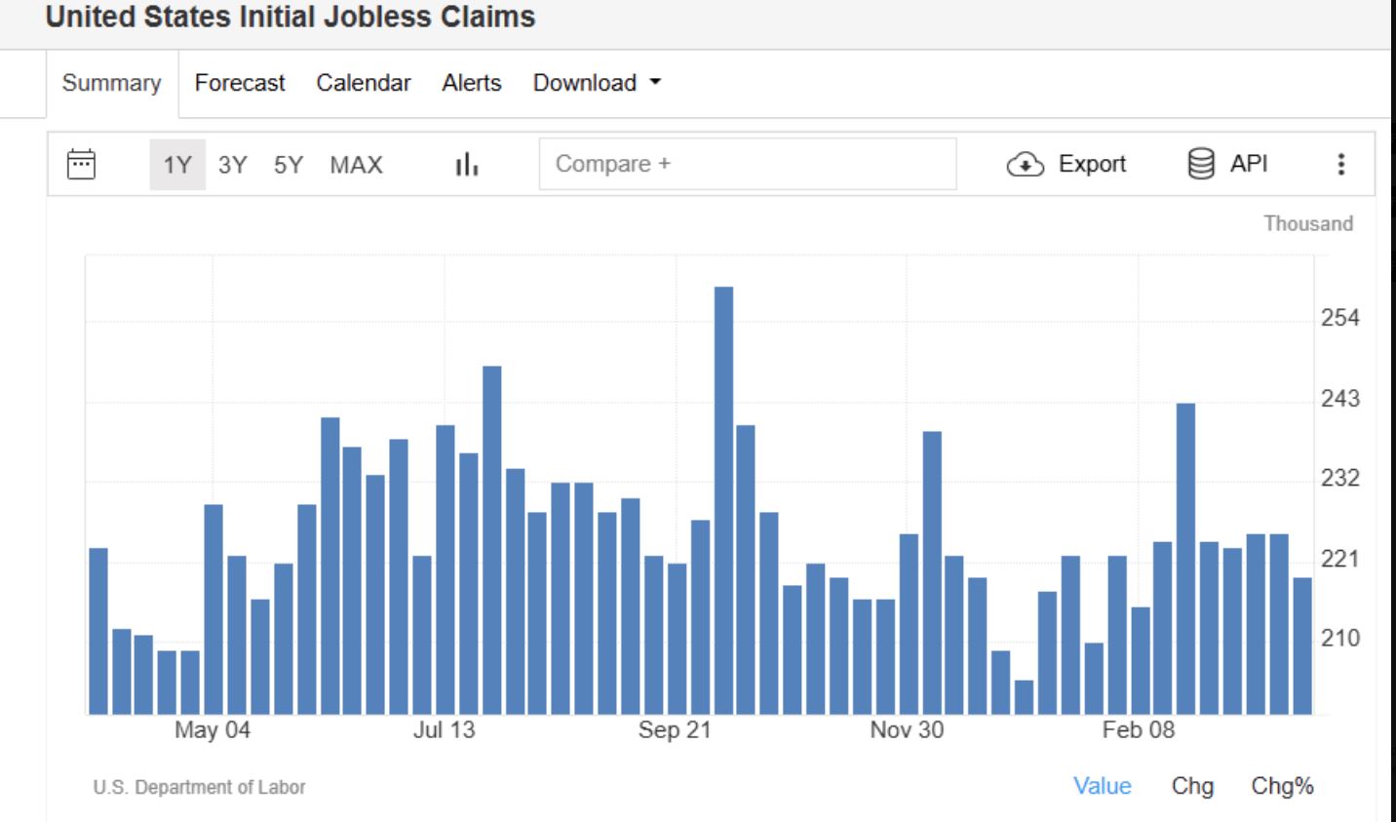
Task: Show the MAX time range
Action: 356,165
